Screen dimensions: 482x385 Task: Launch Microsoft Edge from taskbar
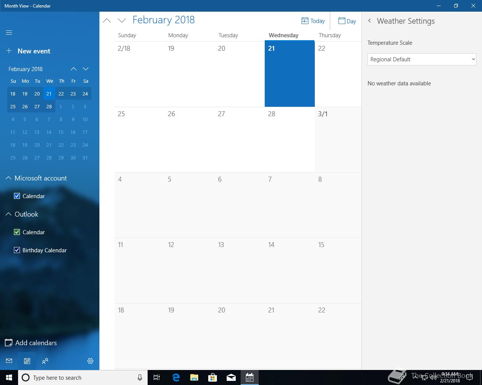(x=176, y=377)
